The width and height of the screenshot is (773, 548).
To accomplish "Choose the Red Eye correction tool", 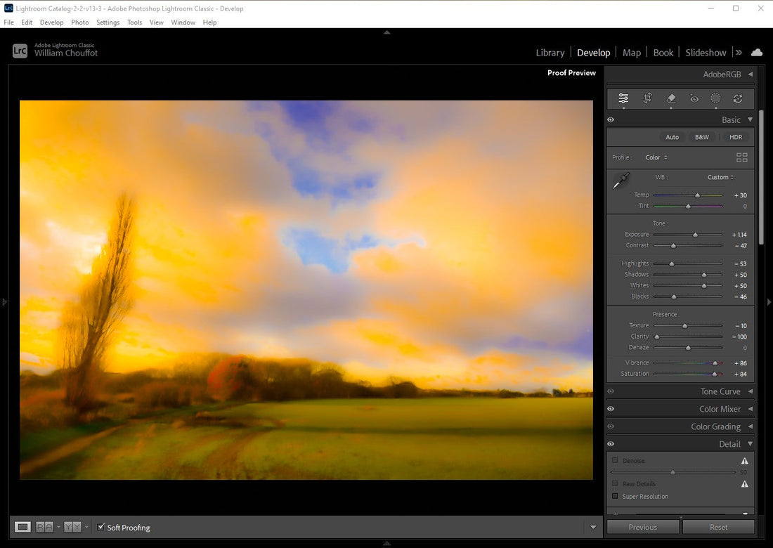I will (694, 99).
